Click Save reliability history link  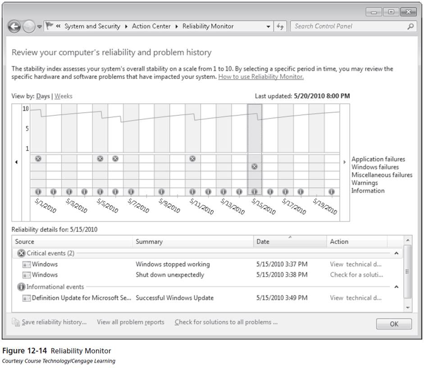coord(54,322)
